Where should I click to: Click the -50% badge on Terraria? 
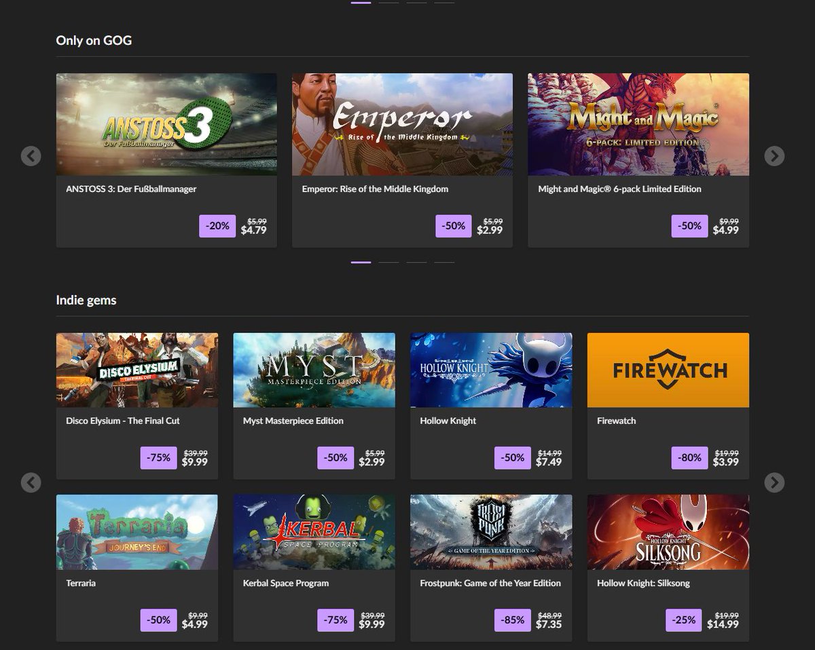pyautogui.click(x=158, y=620)
